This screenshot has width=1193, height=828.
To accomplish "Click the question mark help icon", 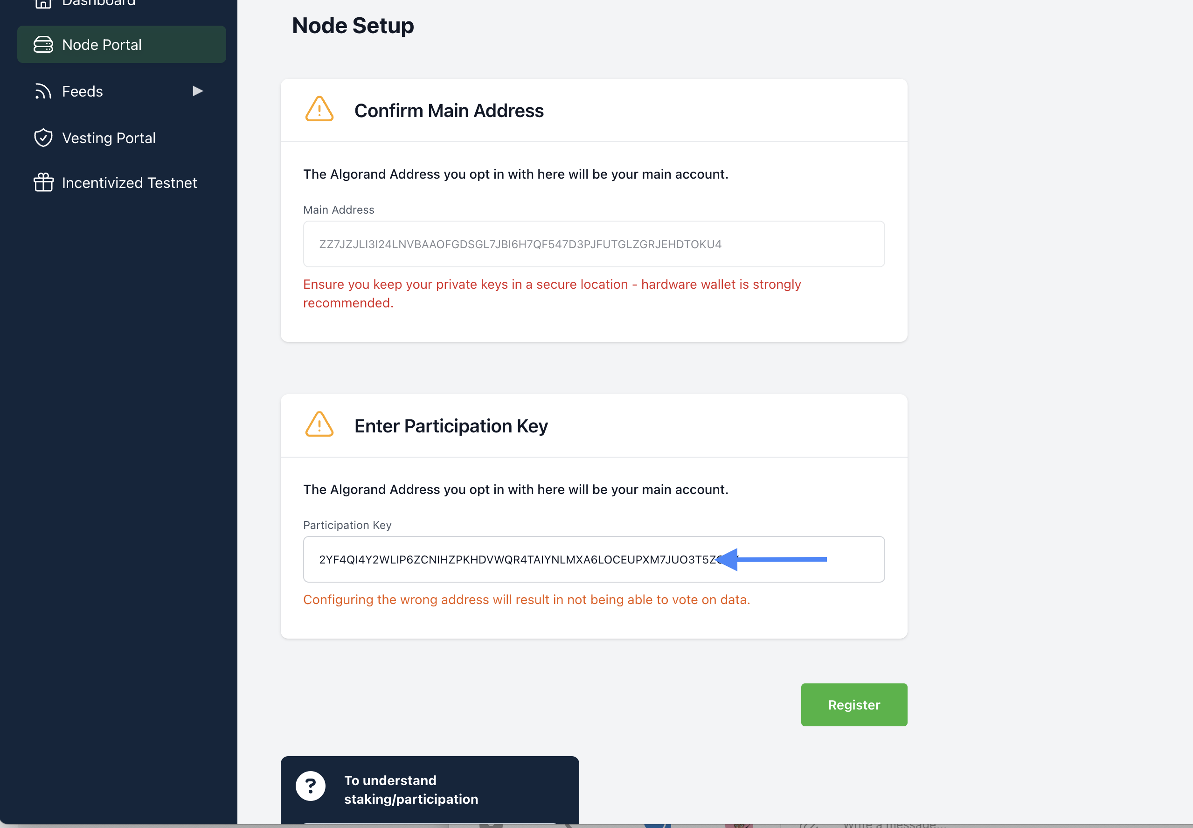I will click(x=310, y=786).
